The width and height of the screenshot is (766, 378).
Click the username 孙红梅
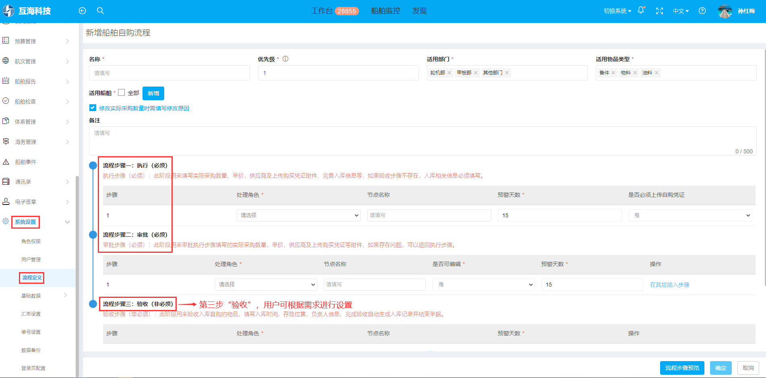pyautogui.click(x=746, y=11)
